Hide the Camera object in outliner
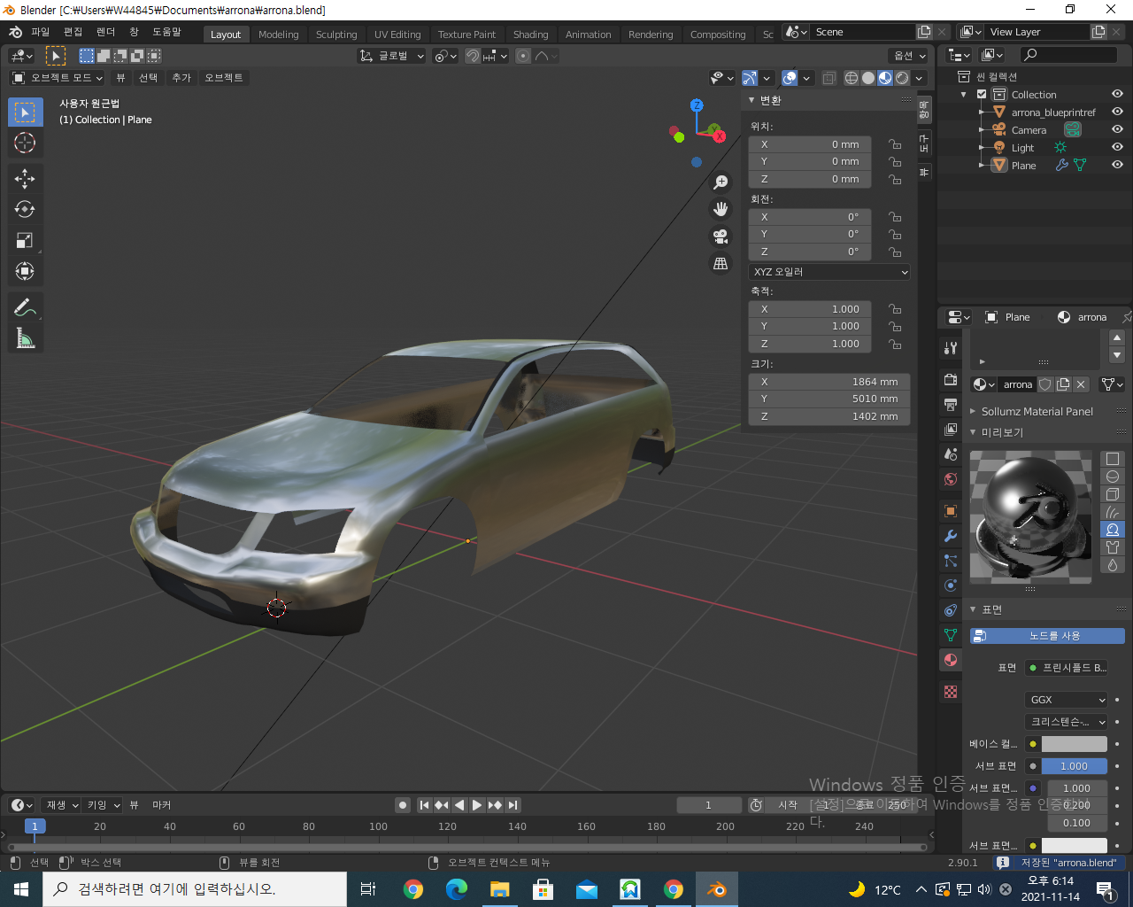The image size is (1133, 907). click(1117, 129)
